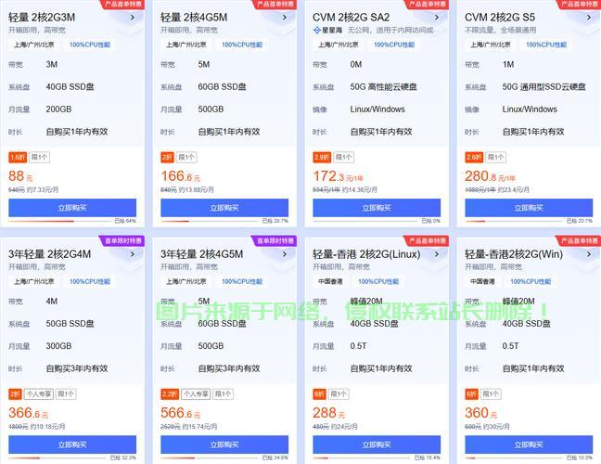Click the 2.6折 badge on CVM 2核2G S5
Viewport: 601px width, 464px height.
474,157
